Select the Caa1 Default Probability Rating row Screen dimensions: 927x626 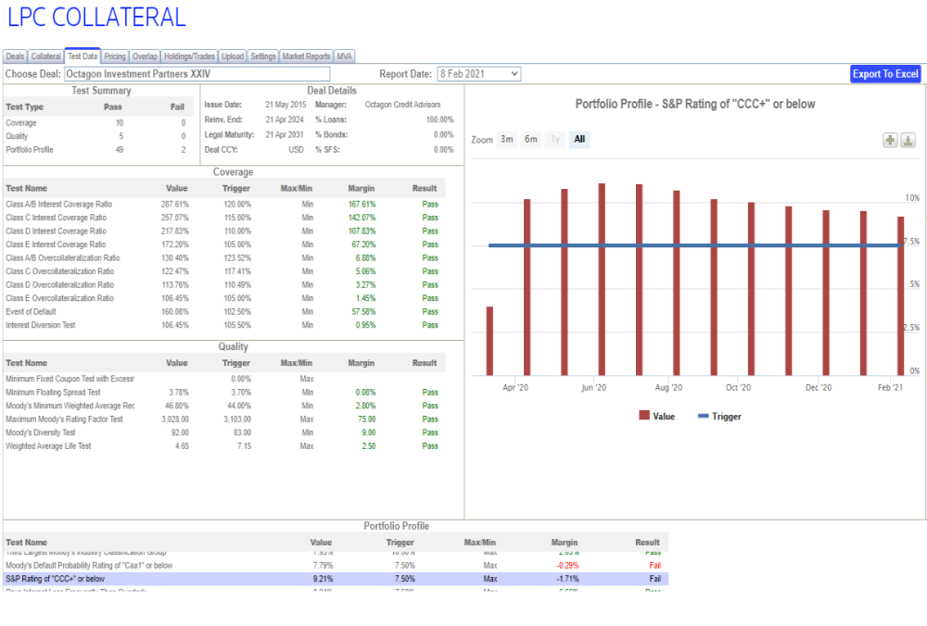[x=334, y=565]
